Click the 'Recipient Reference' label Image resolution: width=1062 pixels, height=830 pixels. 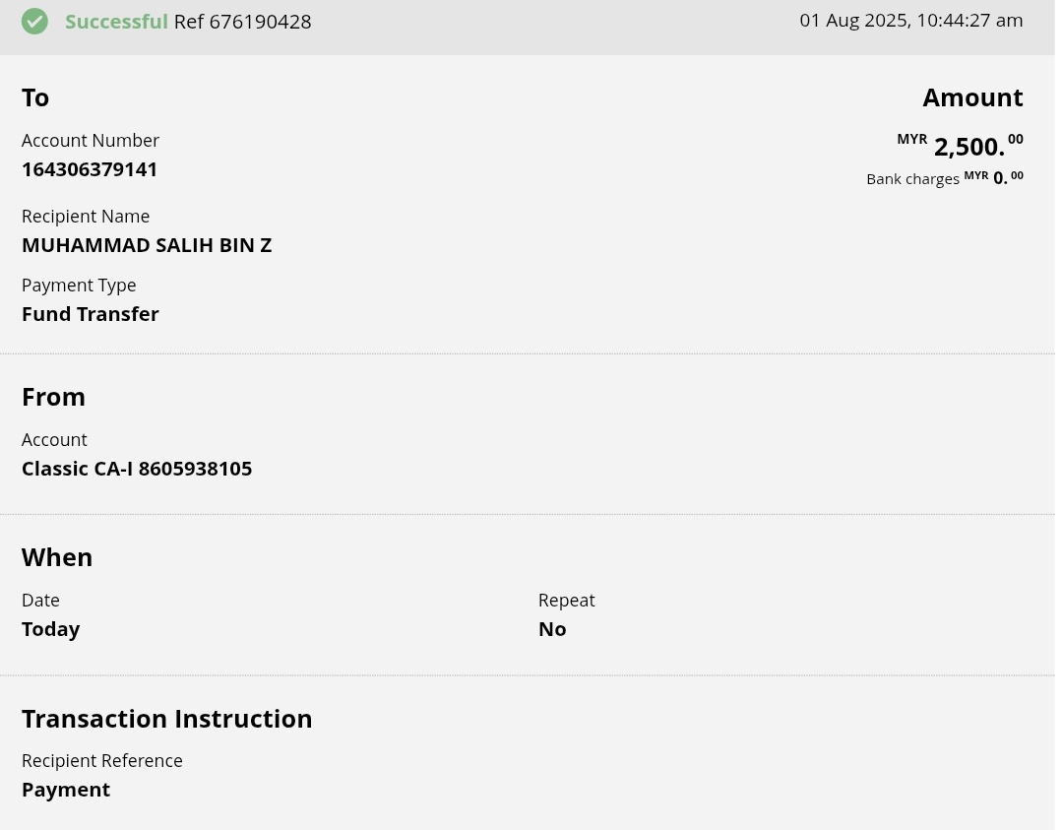(102, 761)
